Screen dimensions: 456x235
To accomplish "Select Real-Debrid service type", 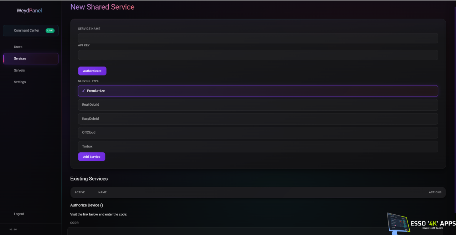I will coord(258,105).
